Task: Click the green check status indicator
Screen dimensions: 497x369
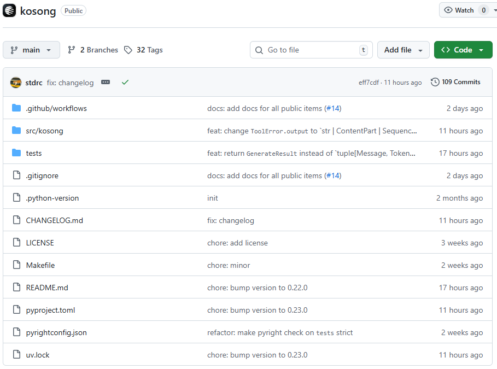Action: tap(125, 82)
